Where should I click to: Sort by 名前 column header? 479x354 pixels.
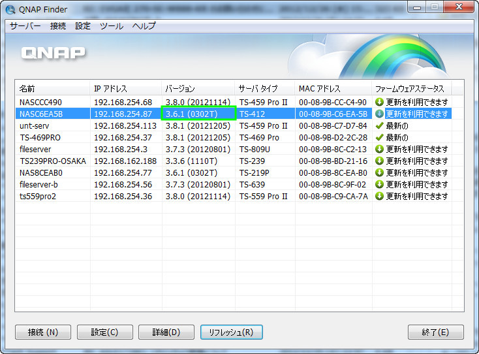53,89
